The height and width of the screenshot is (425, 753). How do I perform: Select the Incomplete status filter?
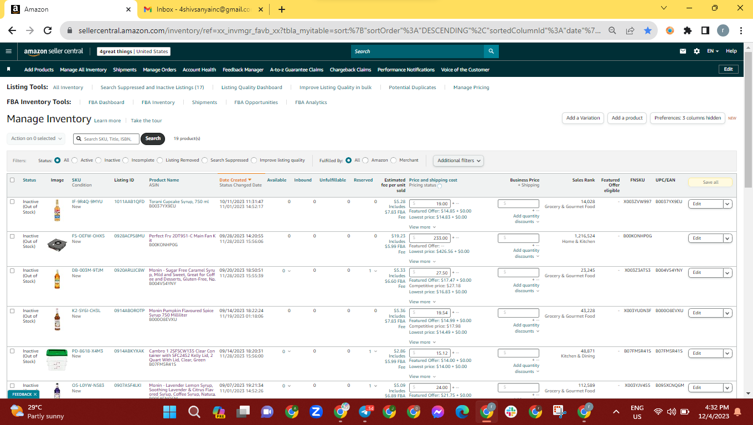(x=126, y=160)
